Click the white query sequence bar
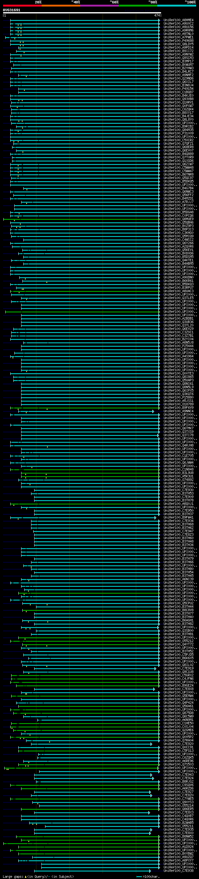 pos(82,13)
